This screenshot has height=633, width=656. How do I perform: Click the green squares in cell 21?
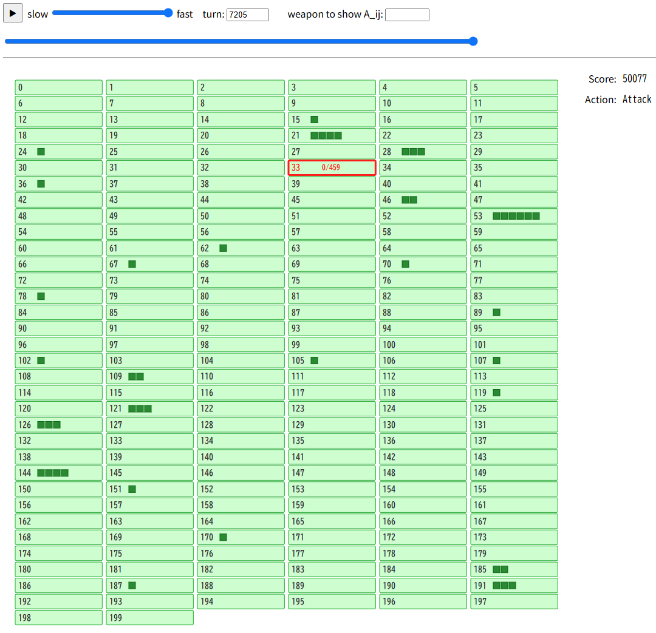coord(326,135)
